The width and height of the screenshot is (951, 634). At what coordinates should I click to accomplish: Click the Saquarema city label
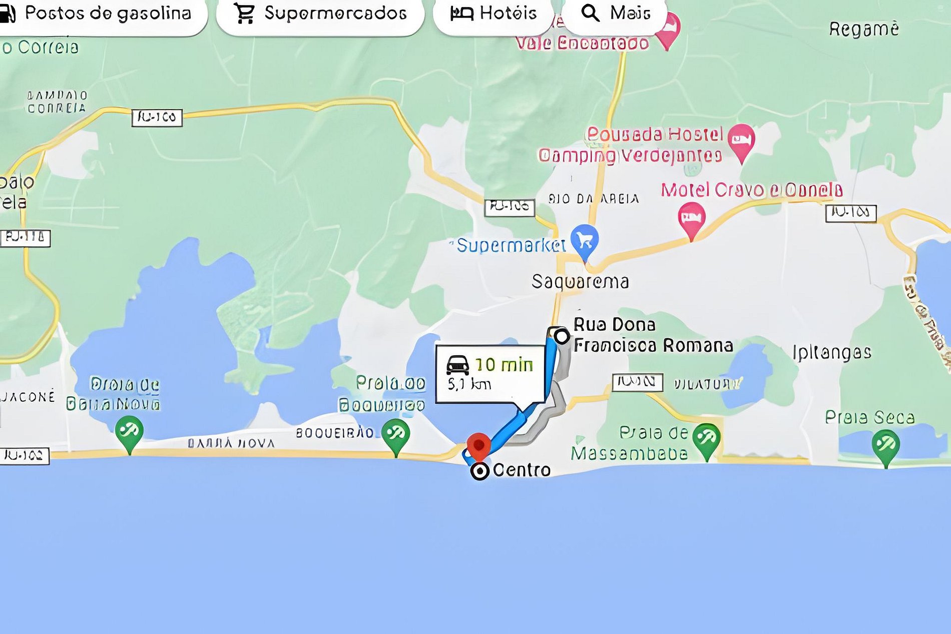coord(580,282)
